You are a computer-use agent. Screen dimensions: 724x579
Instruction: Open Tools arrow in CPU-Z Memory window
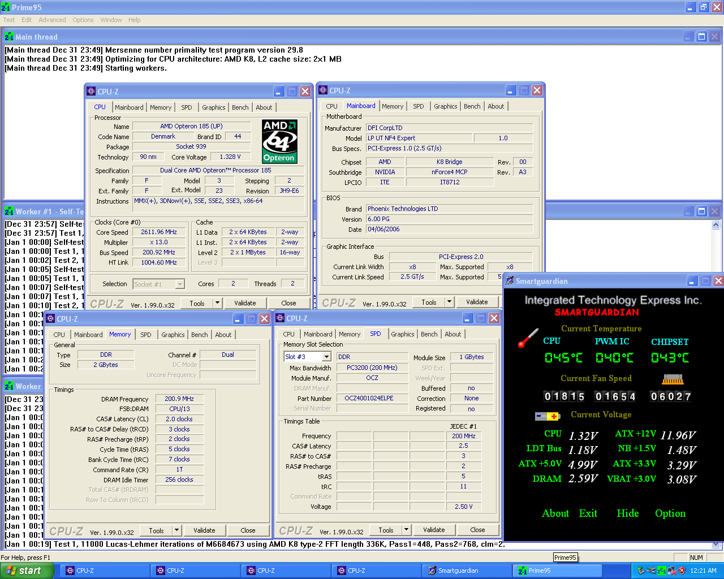coord(177,530)
